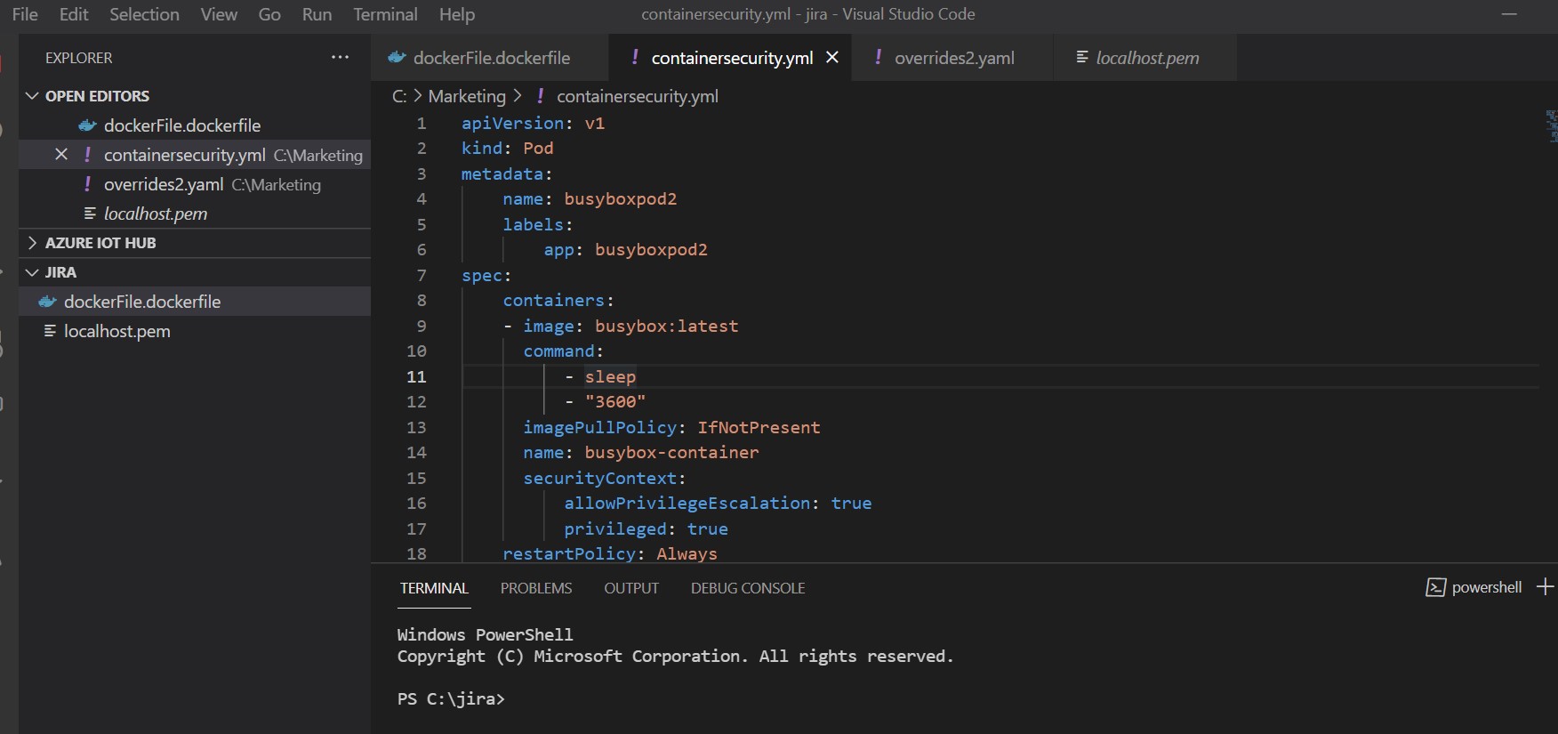1558x734 pixels.
Task: Click the new terminal plus icon
Action: point(1546,587)
